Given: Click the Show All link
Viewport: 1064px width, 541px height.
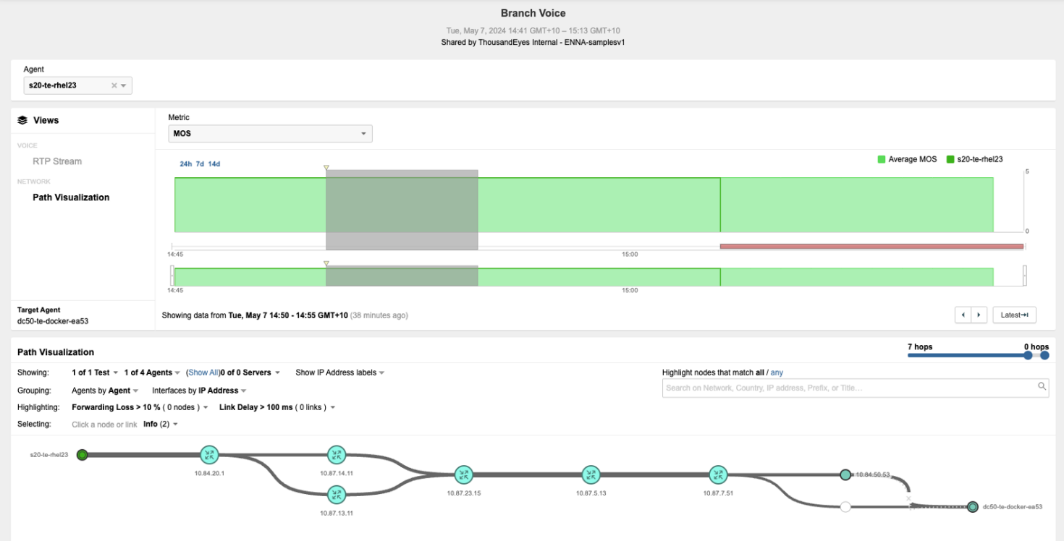Looking at the screenshot, I should [x=203, y=372].
